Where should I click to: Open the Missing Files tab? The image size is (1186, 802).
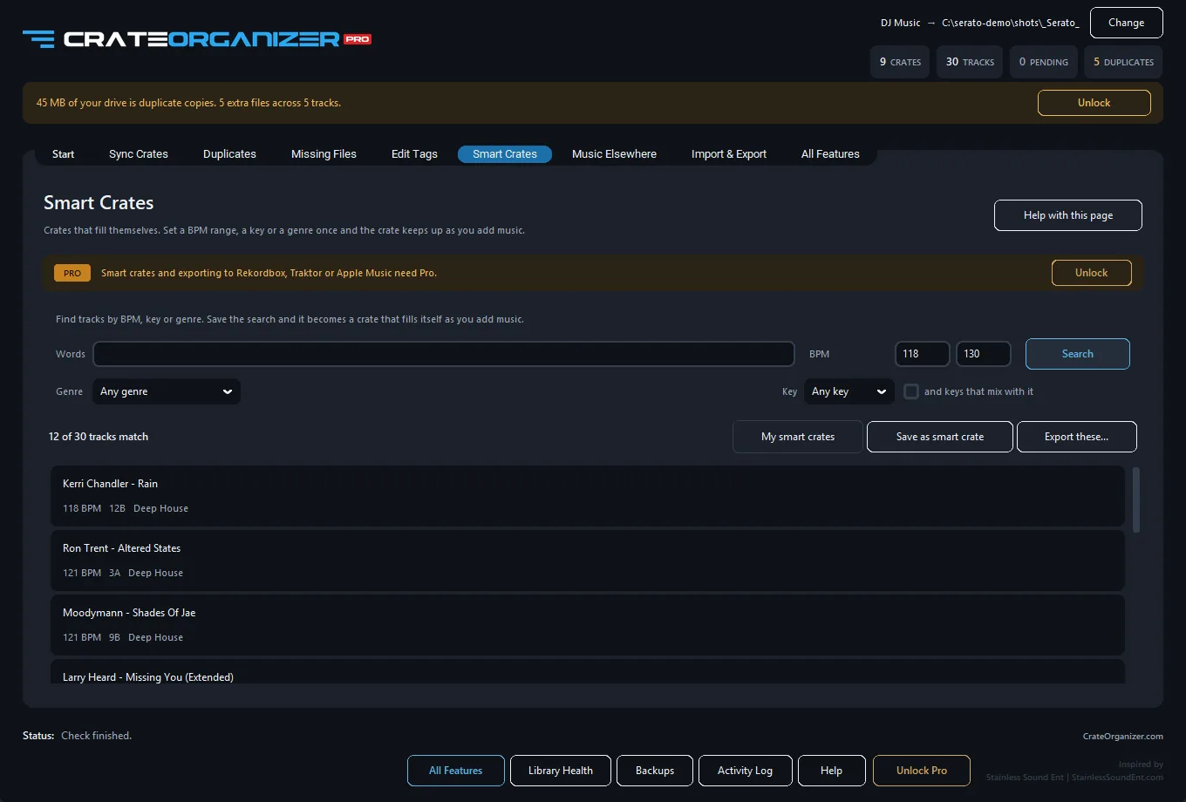click(x=324, y=154)
